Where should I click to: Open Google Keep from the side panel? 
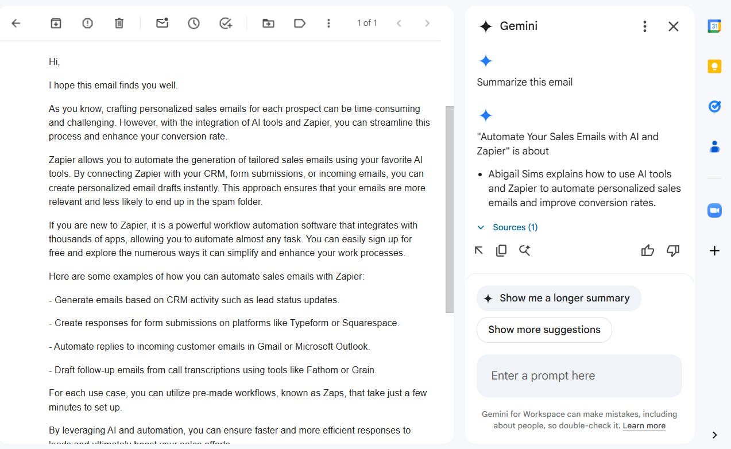714,67
